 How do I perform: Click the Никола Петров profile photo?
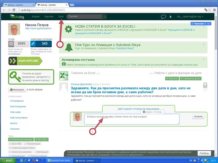[x=14, y=29]
